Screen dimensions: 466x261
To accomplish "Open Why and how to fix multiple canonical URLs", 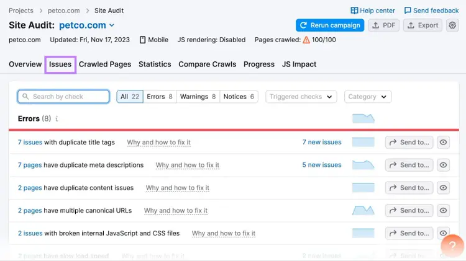I will [x=176, y=211].
